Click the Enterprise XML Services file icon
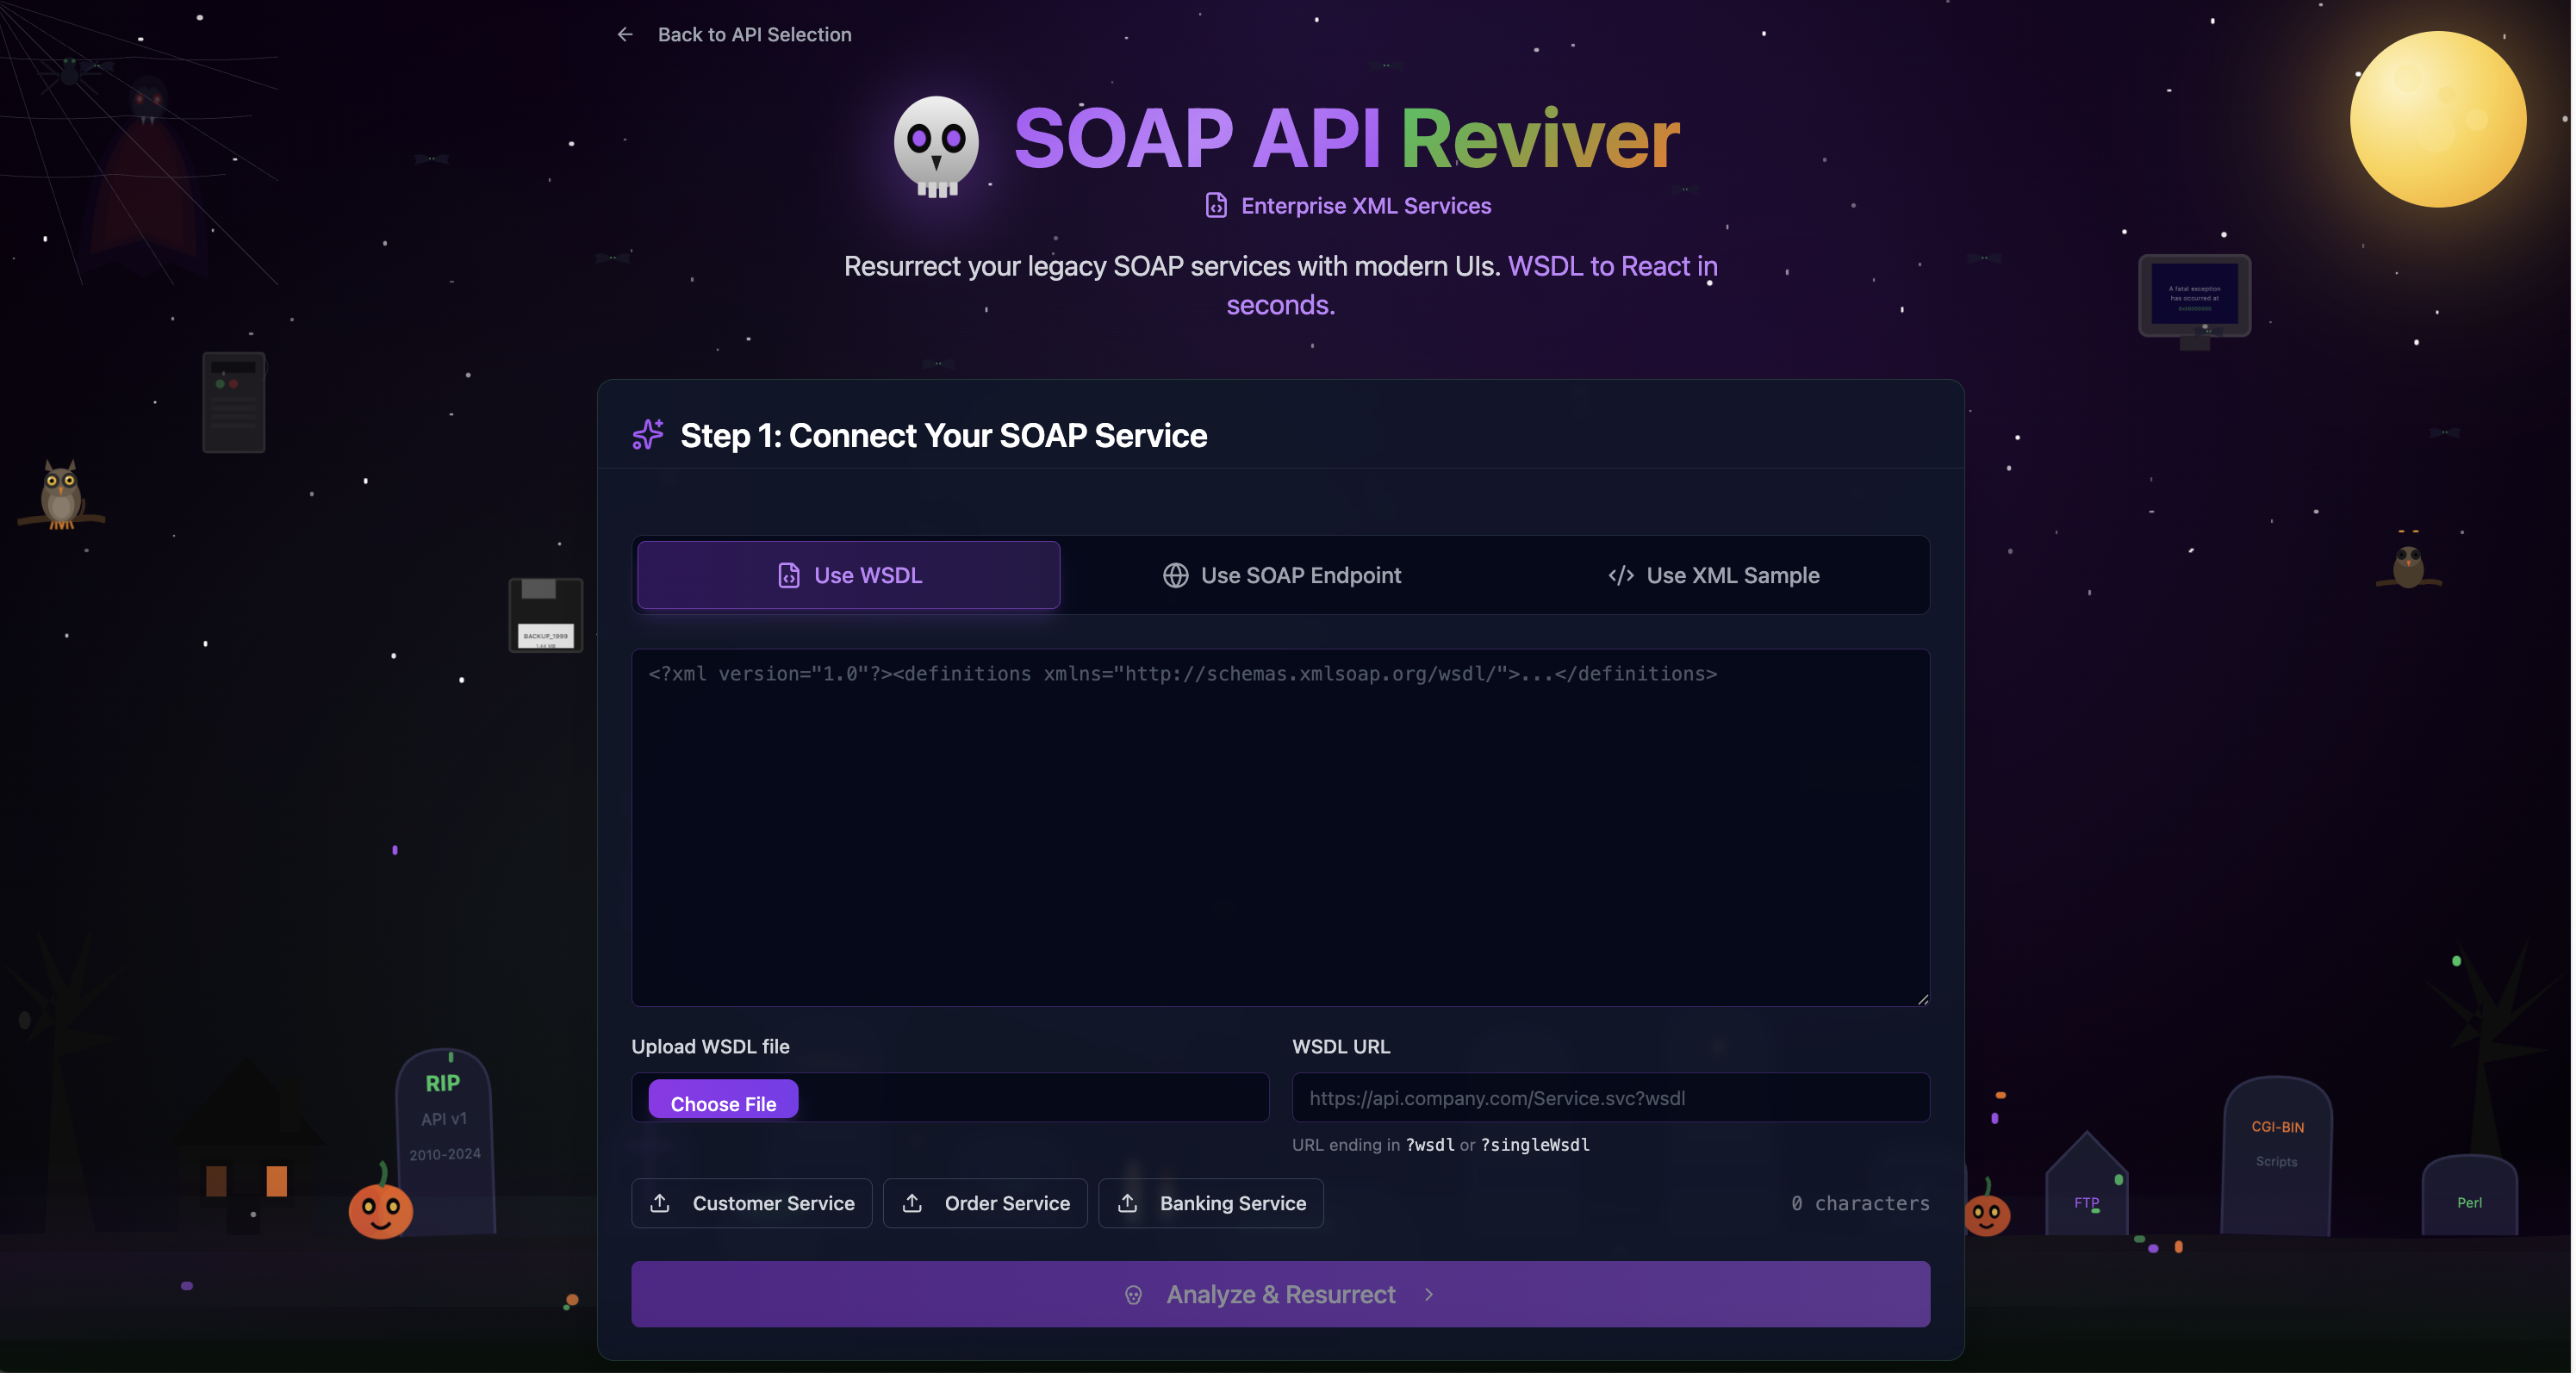2576x1373 pixels. coord(1216,206)
